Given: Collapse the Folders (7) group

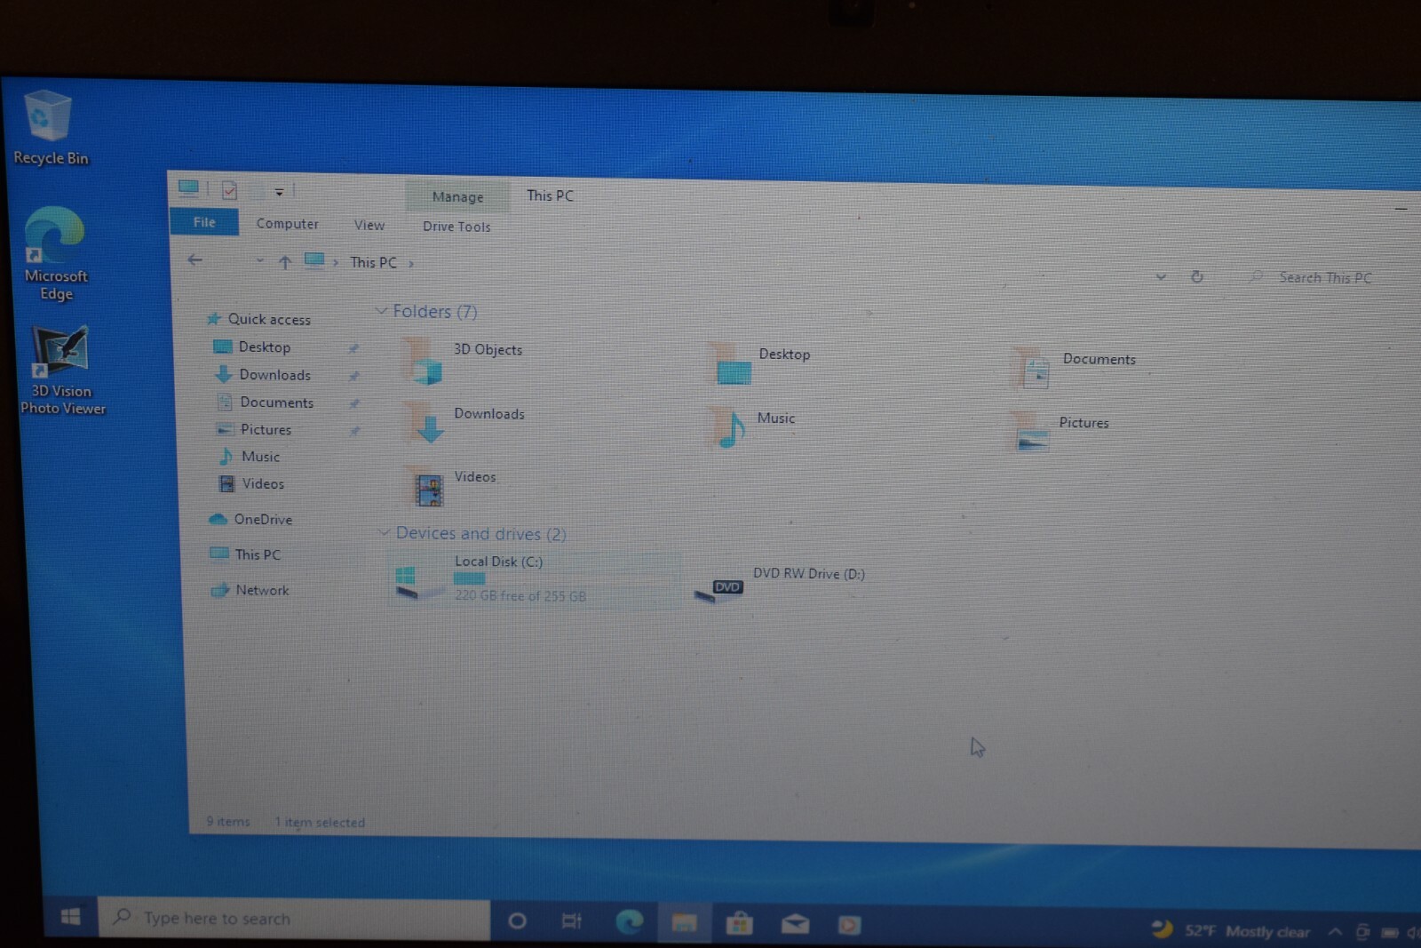Looking at the screenshot, I should (381, 310).
